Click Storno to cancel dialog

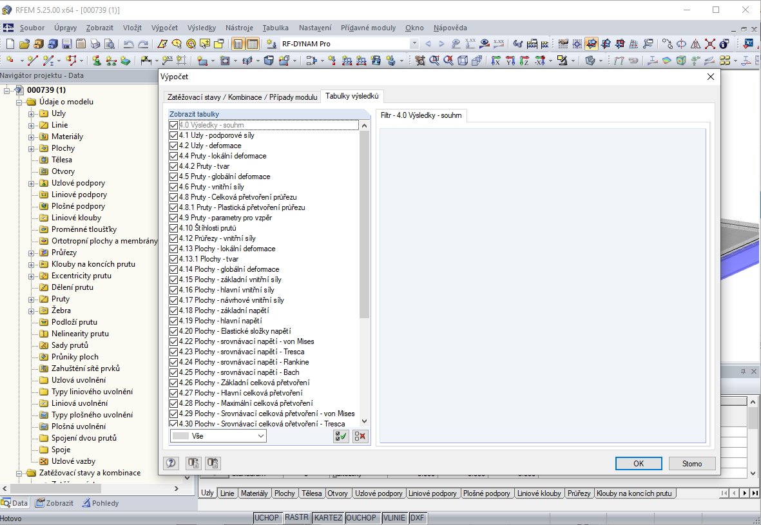tap(691, 463)
